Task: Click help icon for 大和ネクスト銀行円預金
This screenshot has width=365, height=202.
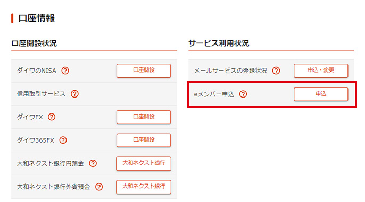Action: 93,163
